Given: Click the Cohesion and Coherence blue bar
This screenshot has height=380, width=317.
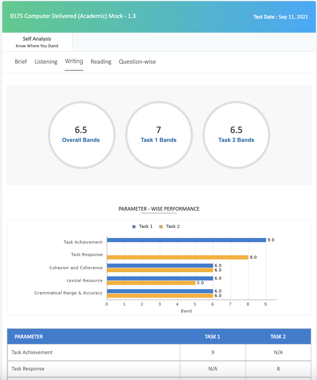Looking at the screenshot, I should [160, 265].
